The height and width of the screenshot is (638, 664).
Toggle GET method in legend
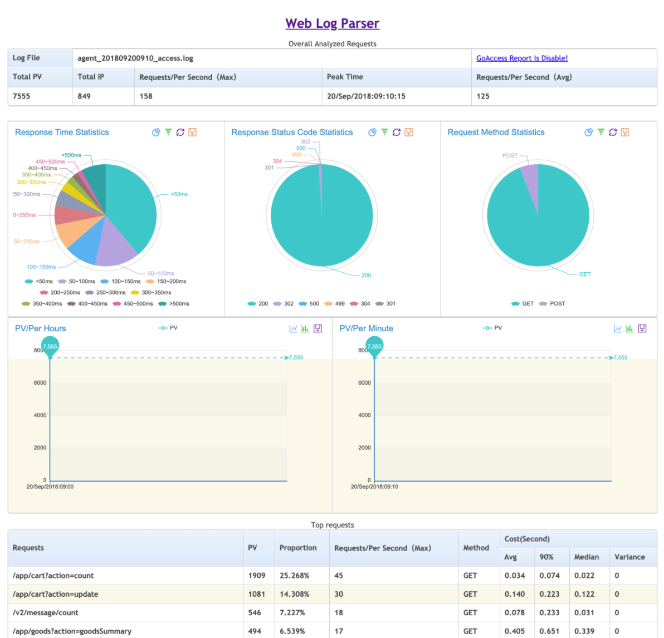pos(522,303)
